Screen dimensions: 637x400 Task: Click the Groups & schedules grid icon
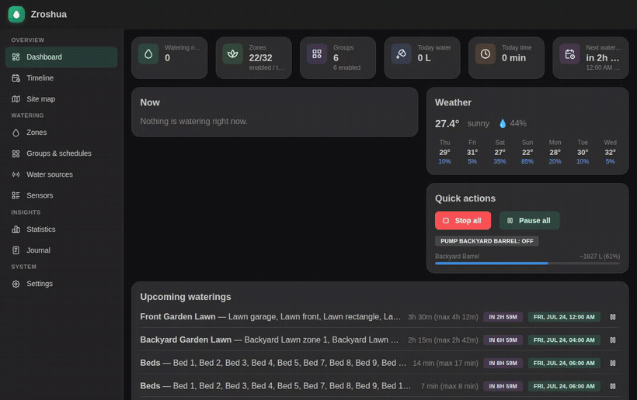coord(16,153)
